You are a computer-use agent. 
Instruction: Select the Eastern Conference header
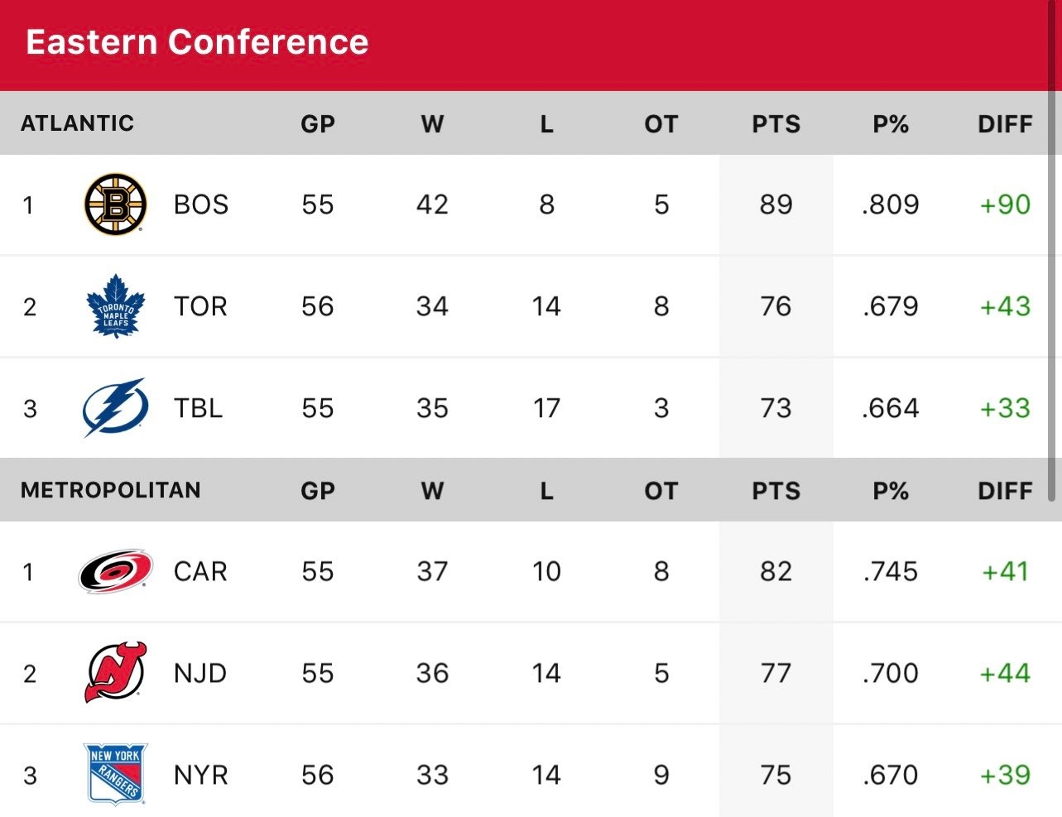pos(197,42)
